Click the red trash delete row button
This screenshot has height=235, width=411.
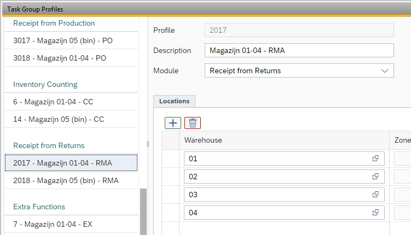[x=193, y=122]
